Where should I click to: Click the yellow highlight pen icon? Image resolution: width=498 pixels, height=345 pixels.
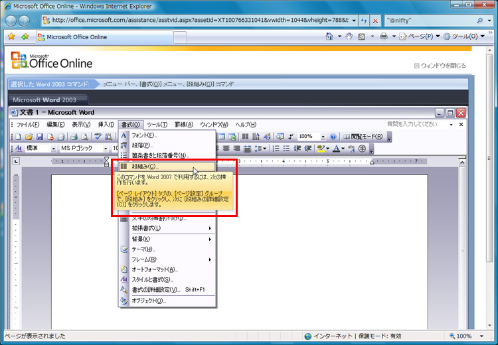pos(321,148)
